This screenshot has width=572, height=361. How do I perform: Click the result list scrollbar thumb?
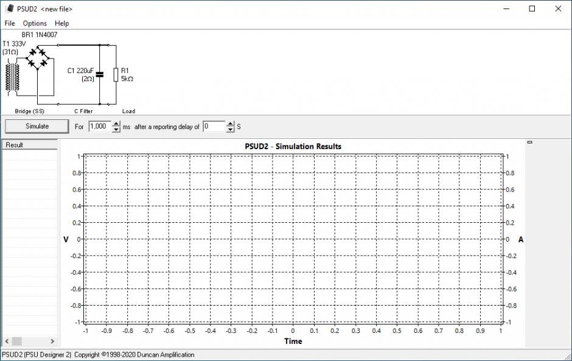pyautogui.click(x=17, y=342)
